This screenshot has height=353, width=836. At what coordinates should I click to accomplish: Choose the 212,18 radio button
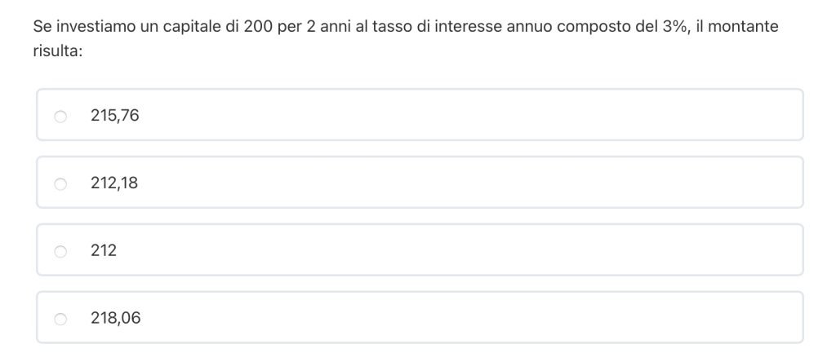(60, 184)
